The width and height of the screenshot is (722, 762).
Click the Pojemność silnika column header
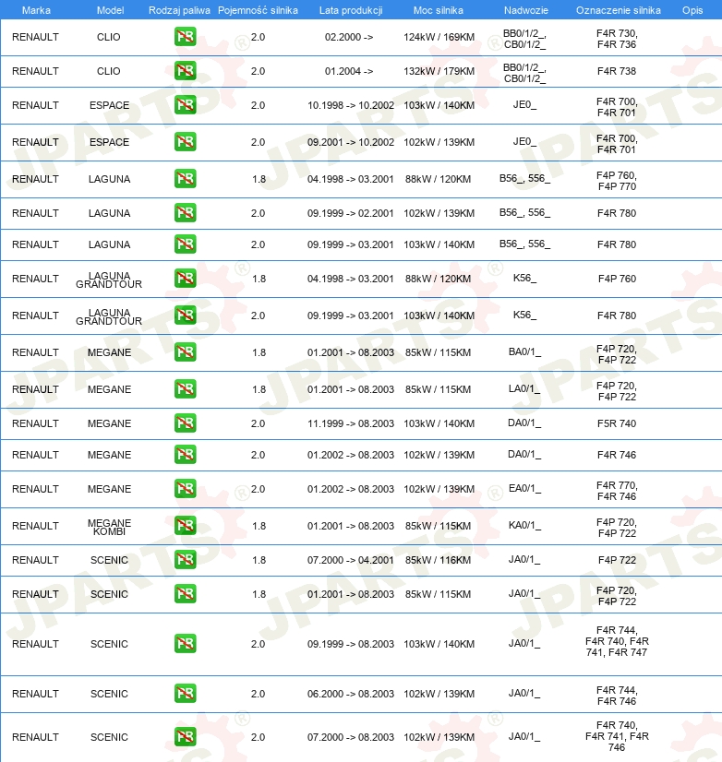258,10
